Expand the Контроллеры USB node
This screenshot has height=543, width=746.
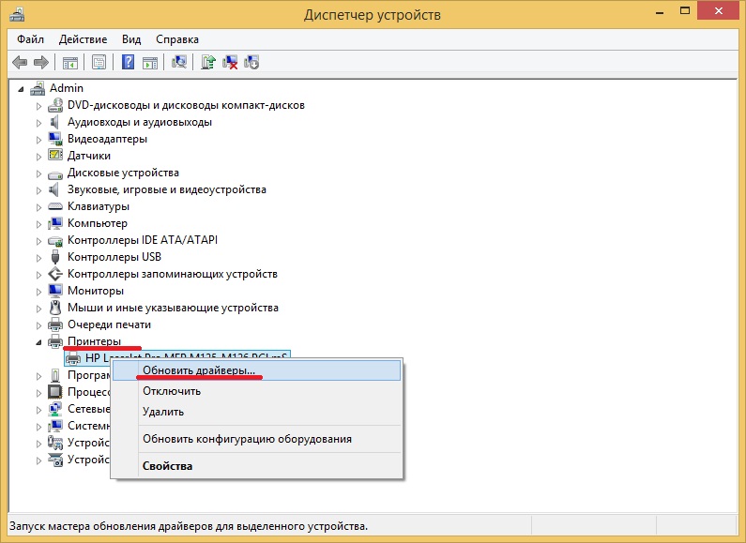(39, 257)
